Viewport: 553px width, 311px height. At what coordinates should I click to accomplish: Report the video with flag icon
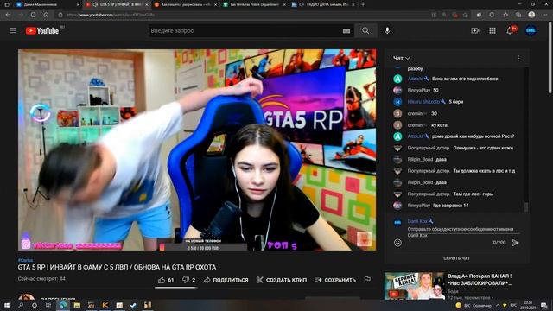click(367, 280)
